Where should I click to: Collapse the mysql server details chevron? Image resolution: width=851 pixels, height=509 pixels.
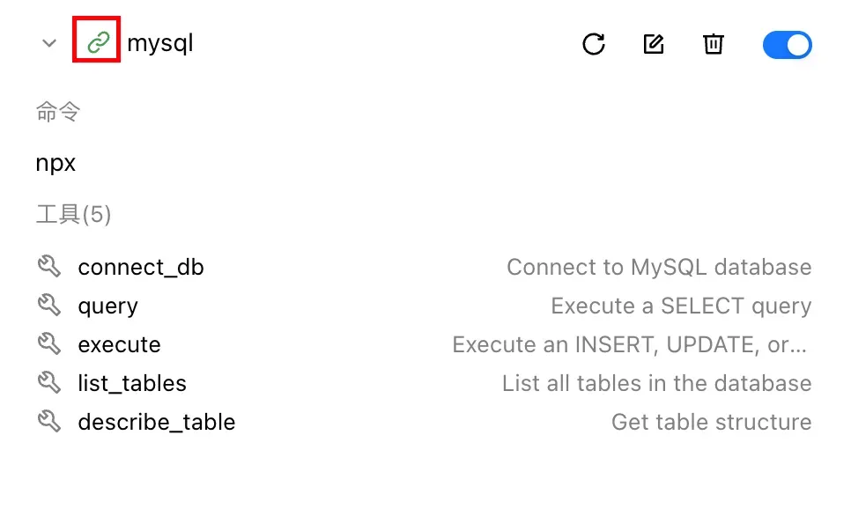(49, 43)
